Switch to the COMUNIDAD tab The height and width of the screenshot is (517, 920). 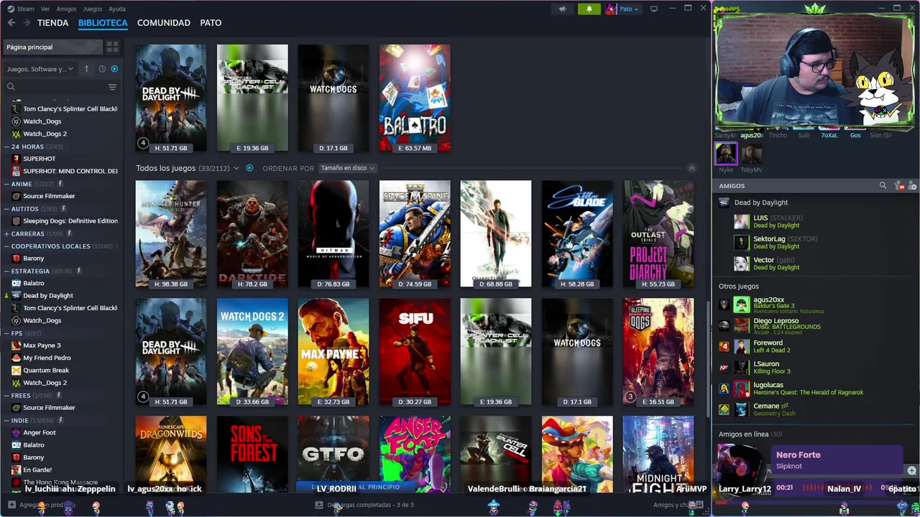pyautogui.click(x=164, y=23)
